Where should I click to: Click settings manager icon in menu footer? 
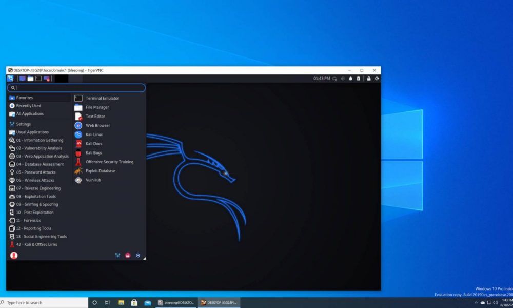(117, 255)
